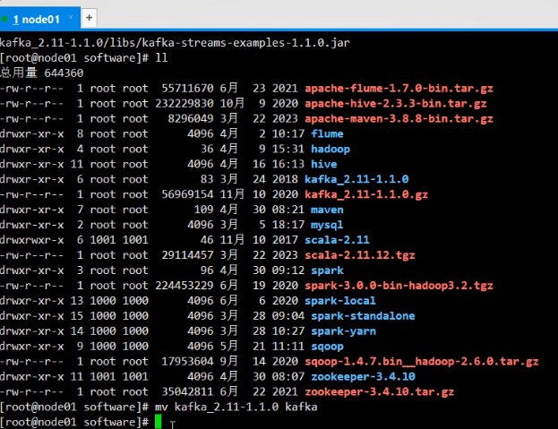The height and width of the screenshot is (429, 558).
Task: Select filename scala-2.11.12.tgz
Action: [x=359, y=255]
